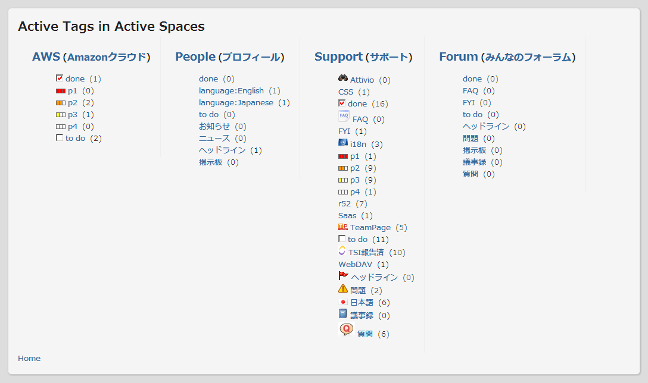This screenshot has width=648, height=383.
Task: Open the AWS space heading link
Action: 46,57
